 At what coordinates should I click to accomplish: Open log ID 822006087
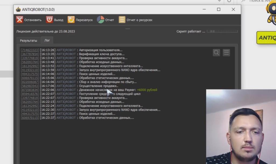coord(30,82)
